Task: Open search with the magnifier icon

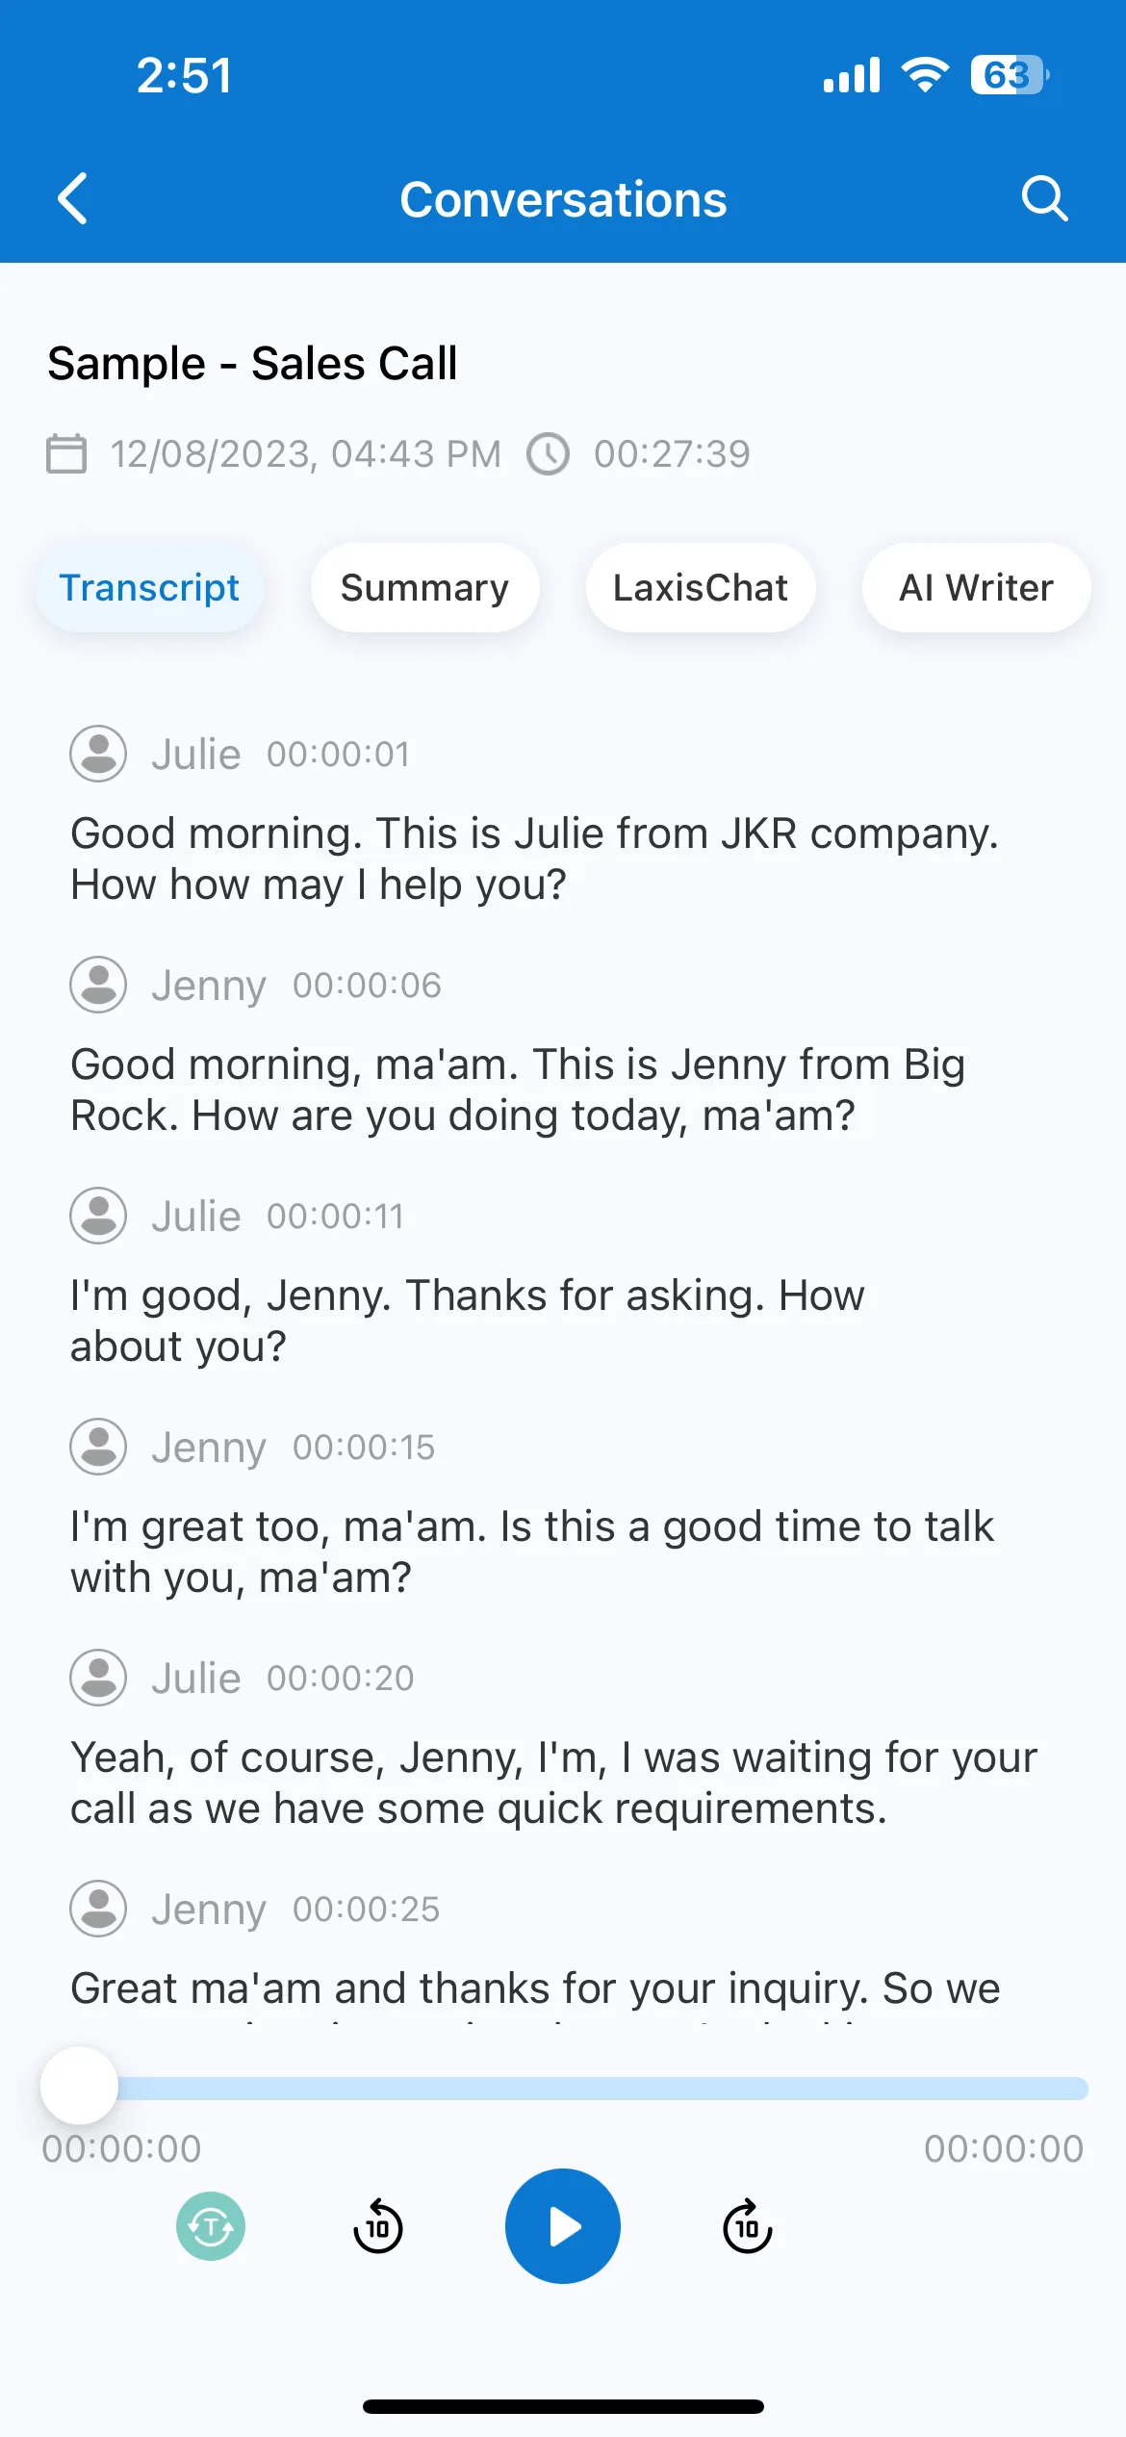Action: [1044, 199]
